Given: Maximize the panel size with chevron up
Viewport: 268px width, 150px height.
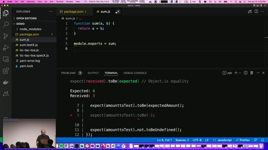Looking at the screenshot, I should (x=258, y=73).
